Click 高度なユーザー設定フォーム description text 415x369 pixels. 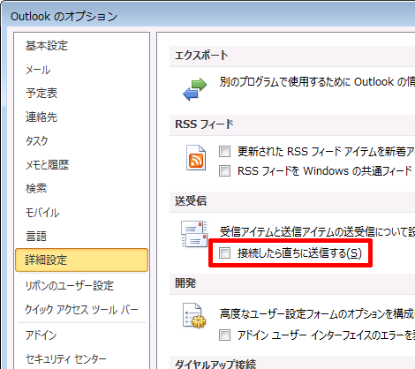(x=317, y=313)
